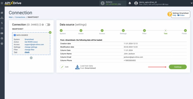Image resolution: width=193 pixels, height=99 pixels.
Task: Click the user avatar icon
Action: coord(136,3)
